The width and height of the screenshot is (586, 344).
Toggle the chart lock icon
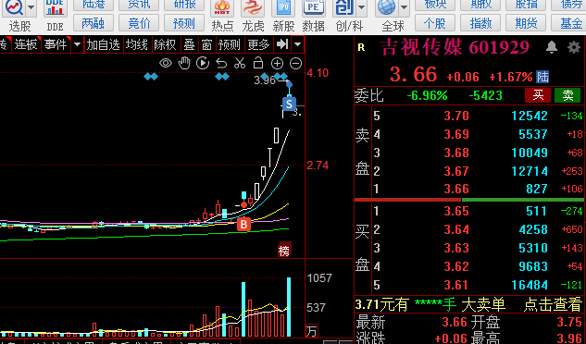(x=258, y=63)
